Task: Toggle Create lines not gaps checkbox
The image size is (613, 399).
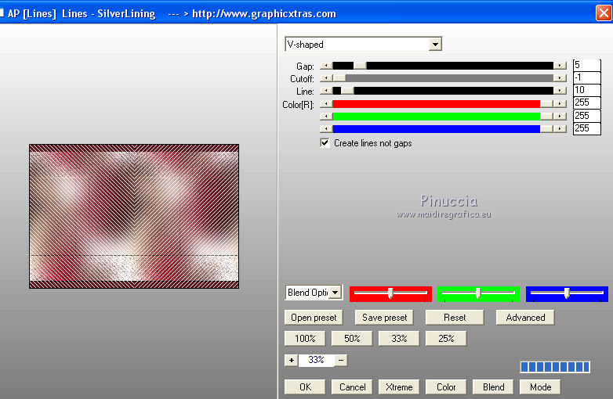Action: [x=325, y=142]
